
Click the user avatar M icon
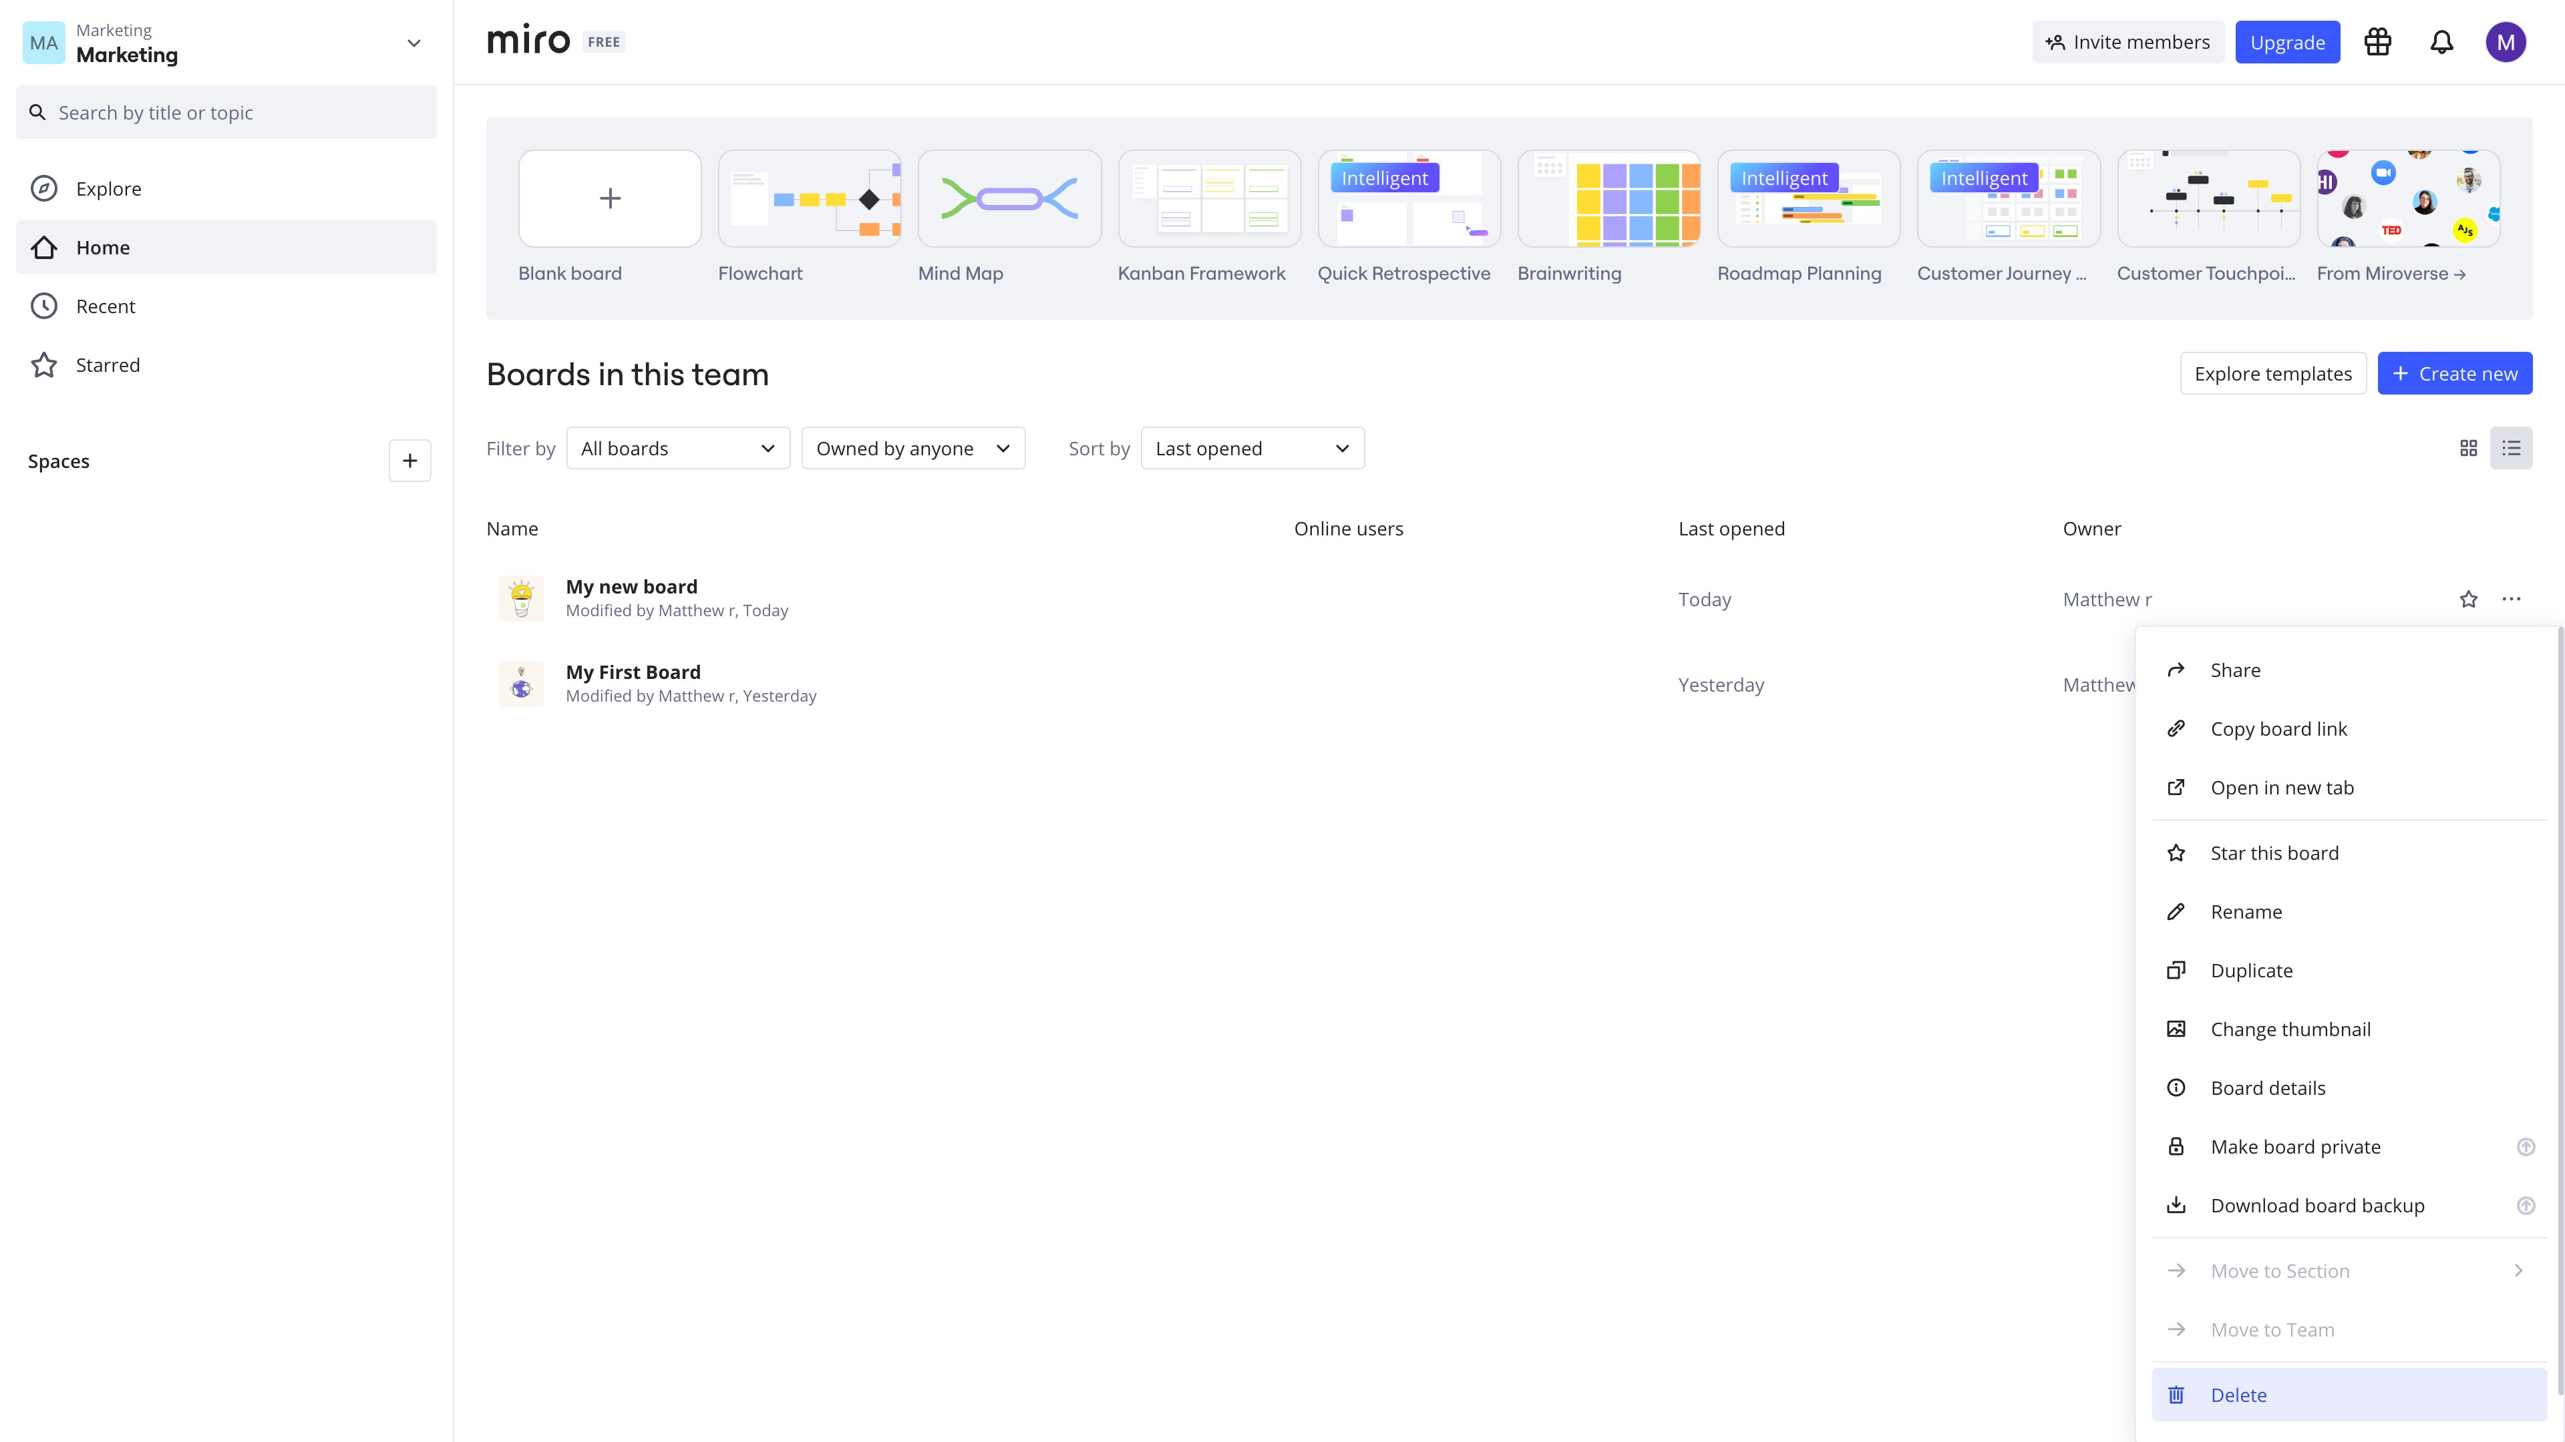2506,42
